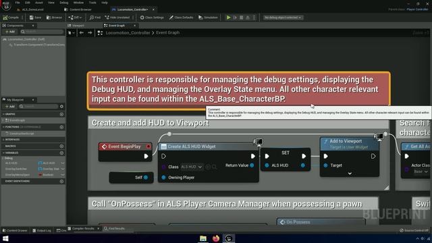Open the graph bookmarks dropdown
This screenshot has width=432, height=243.
coord(71,32)
